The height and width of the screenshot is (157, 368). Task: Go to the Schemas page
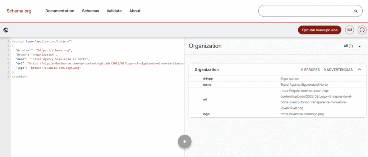[x=90, y=11]
